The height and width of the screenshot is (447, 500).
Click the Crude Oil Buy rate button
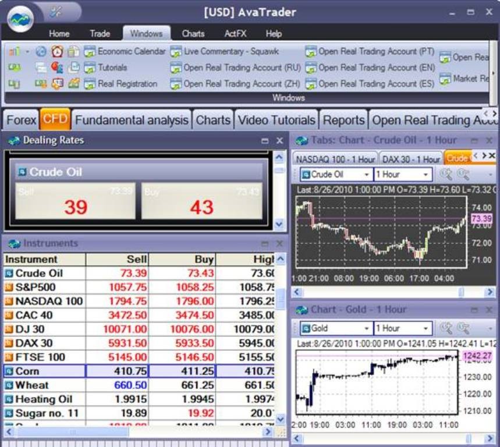point(201,201)
